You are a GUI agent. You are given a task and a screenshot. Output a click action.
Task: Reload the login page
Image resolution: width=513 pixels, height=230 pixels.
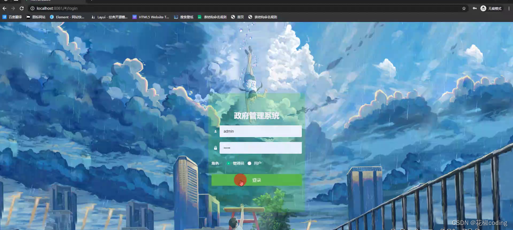[x=22, y=8]
